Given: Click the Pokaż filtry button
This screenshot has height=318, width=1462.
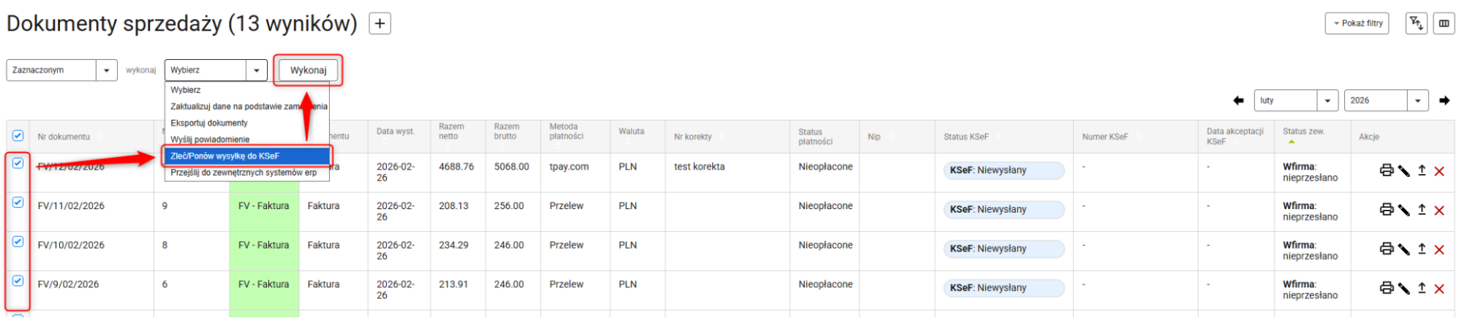Looking at the screenshot, I should (1357, 23).
